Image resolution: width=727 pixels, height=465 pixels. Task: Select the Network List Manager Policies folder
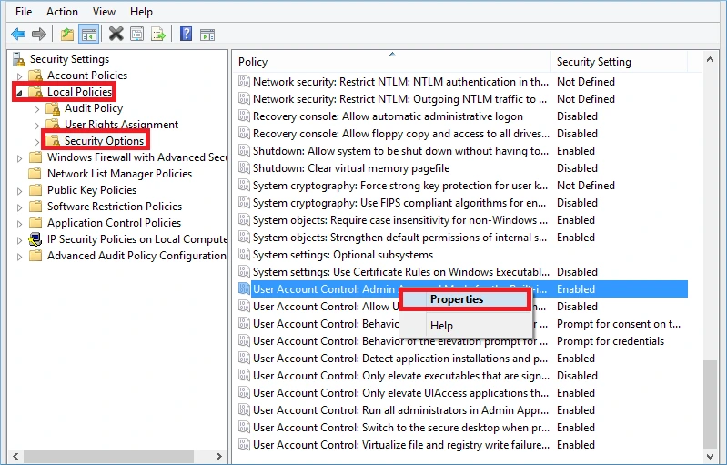(119, 174)
